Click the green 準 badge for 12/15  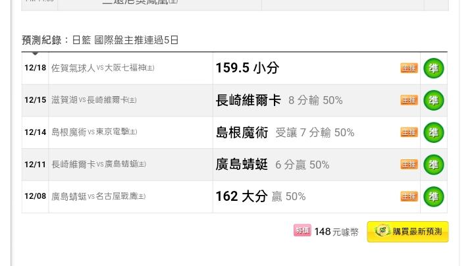click(433, 100)
